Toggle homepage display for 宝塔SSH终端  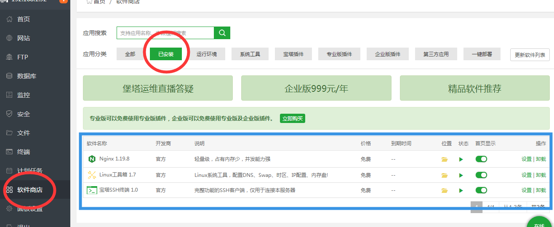pos(481,190)
